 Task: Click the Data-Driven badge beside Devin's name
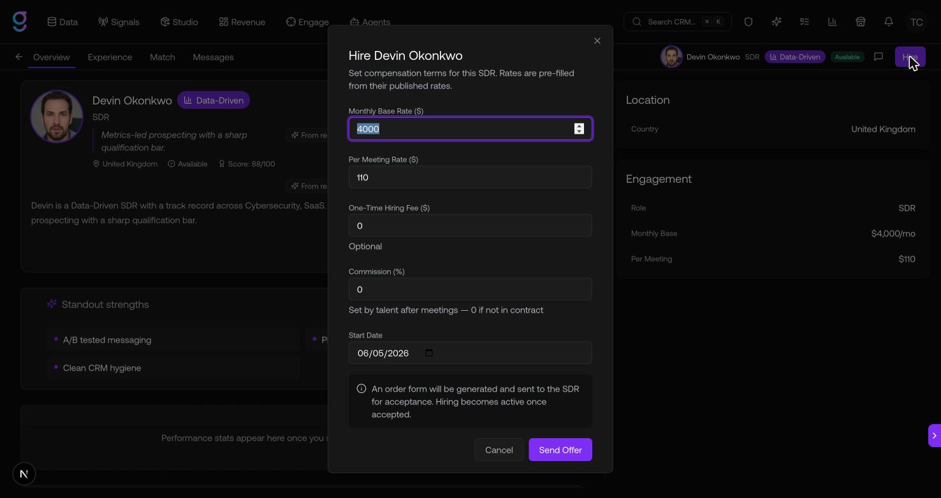(214, 100)
